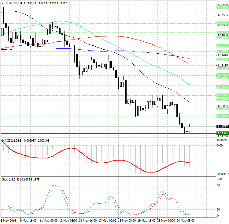
Task: Click the Stochastic 80 level scale label
Action: click(x=219, y=185)
